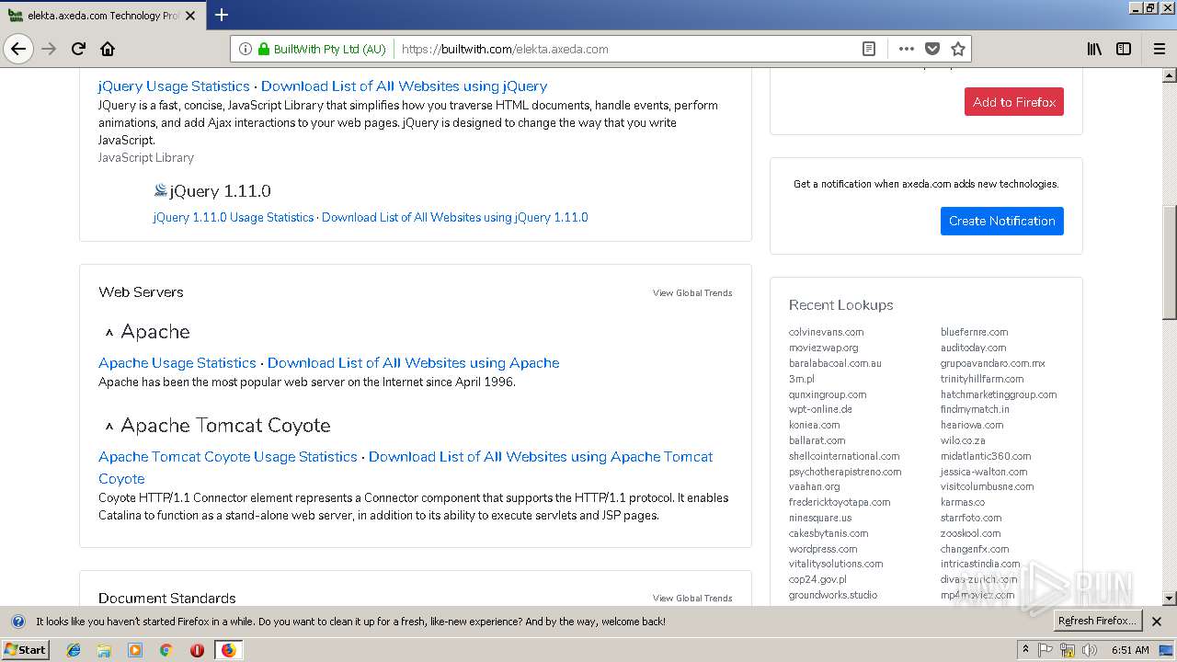The height and width of the screenshot is (662, 1177).
Task: Open recent lookup baralabacoal.com.au
Action: (x=835, y=363)
